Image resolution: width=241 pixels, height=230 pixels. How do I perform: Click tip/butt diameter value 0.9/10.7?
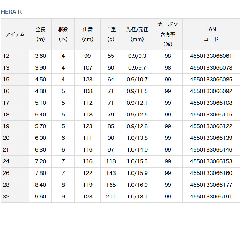click(138, 80)
